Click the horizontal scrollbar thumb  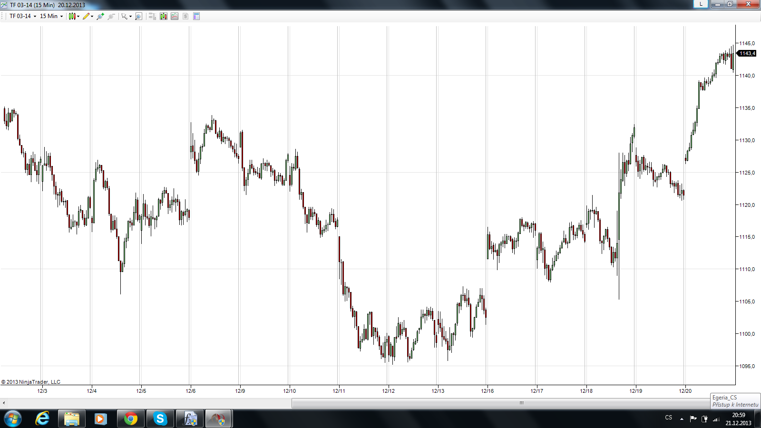click(x=521, y=403)
